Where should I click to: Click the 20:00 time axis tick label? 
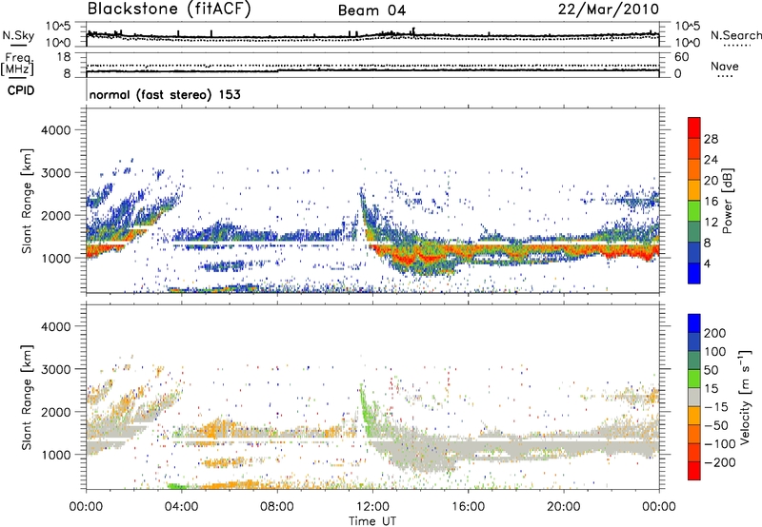point(563,507)
